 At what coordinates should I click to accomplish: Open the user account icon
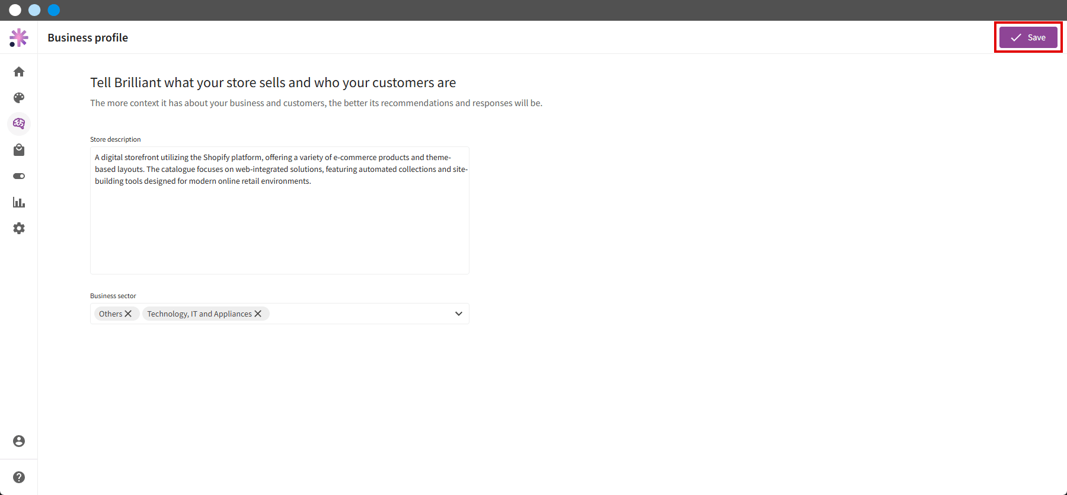click(x=19, y=441)
